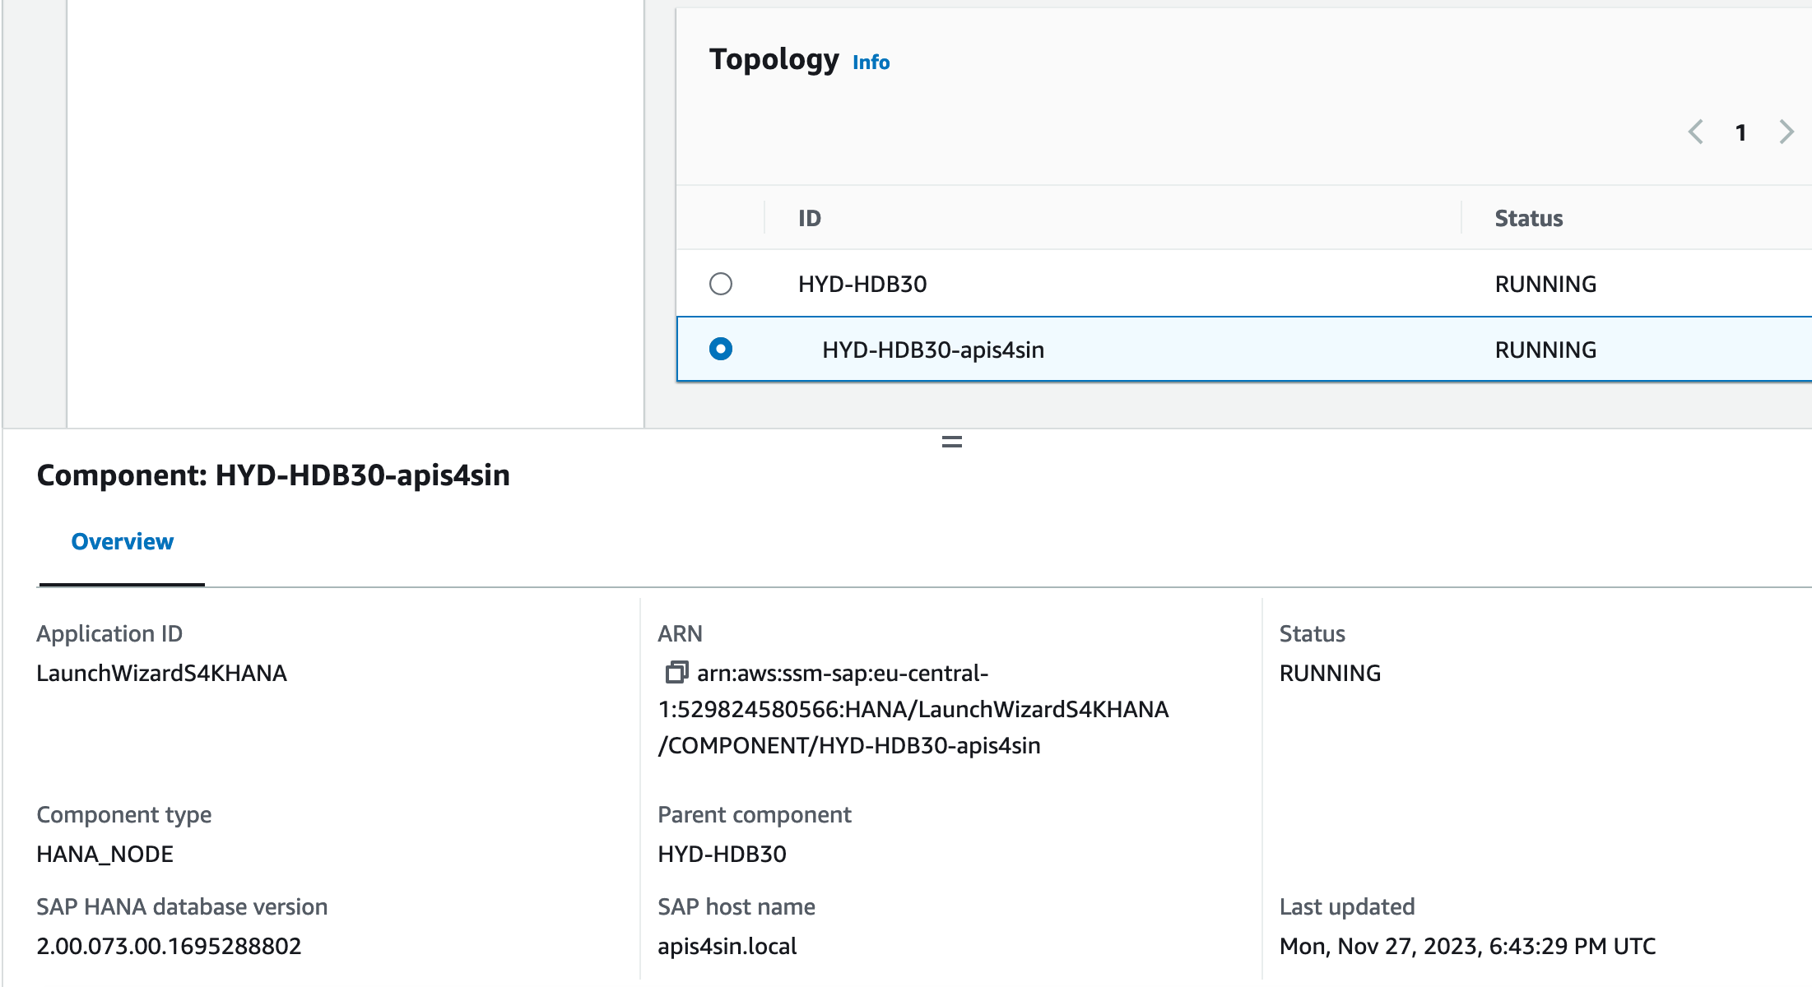Viewport: 1812px width, 987px height.
Task: Copy the ARN using the copy icon
Action: (x=676, y=673)
